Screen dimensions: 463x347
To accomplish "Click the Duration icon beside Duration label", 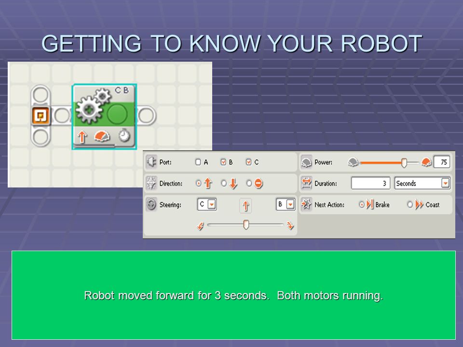I will (x=307, y=183).
